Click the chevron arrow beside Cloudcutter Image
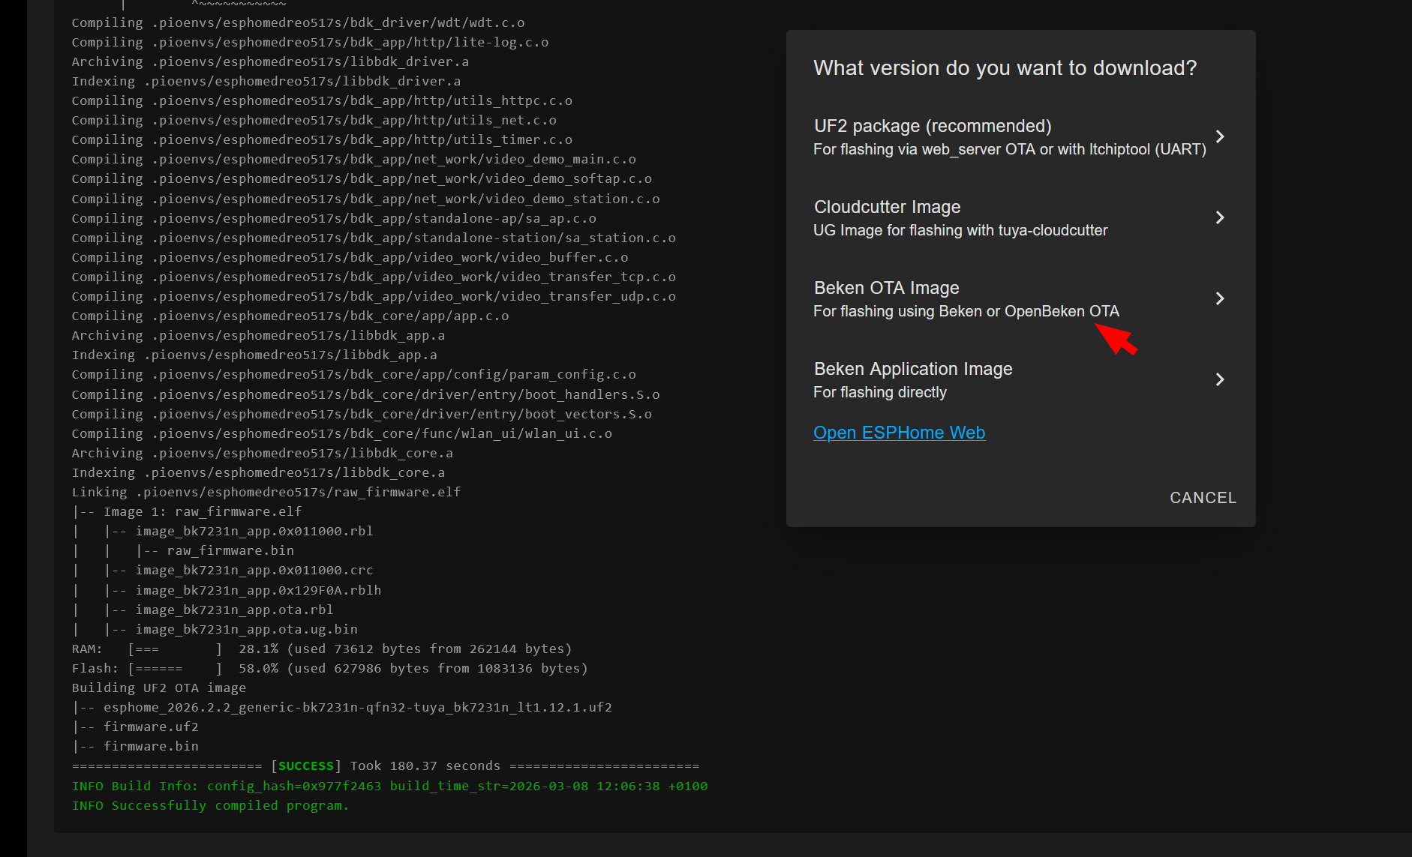The height and width of the screenshot is (857, 1412). coord(1220,217)
